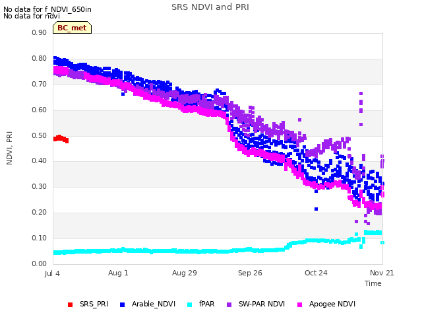
Task: Click the SW-PAR NDVI purple legend swatch
Action: click(229, 304)
